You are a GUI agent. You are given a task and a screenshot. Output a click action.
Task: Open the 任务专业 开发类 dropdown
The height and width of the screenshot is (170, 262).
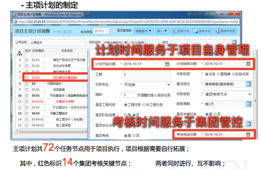[x=147, y=85]
